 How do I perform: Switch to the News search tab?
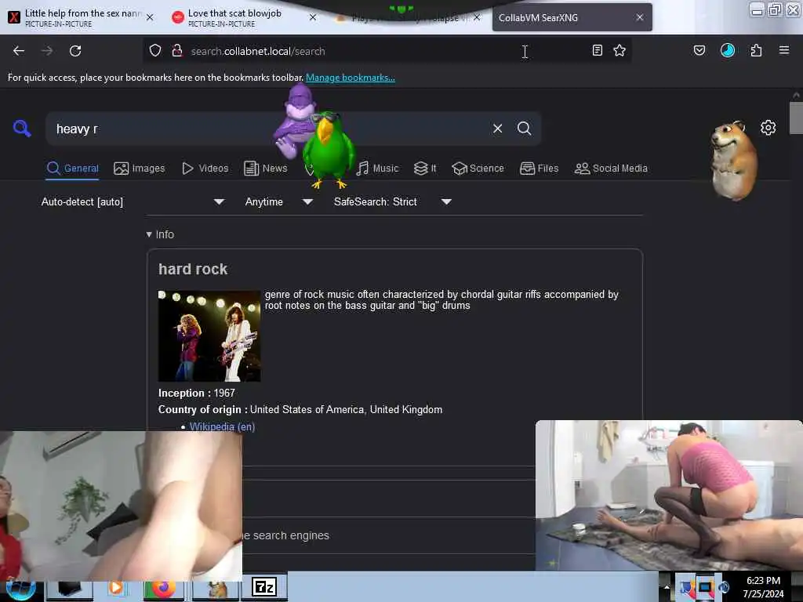coord(266,169)
